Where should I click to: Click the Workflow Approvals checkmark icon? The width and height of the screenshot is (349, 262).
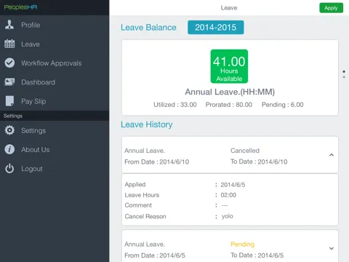(x=9, y=63)
